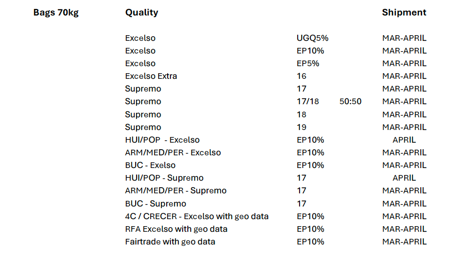
Task: Select the HUI/POP - Excelso entry
Action: pyautogui.click(x=162, y=140)
